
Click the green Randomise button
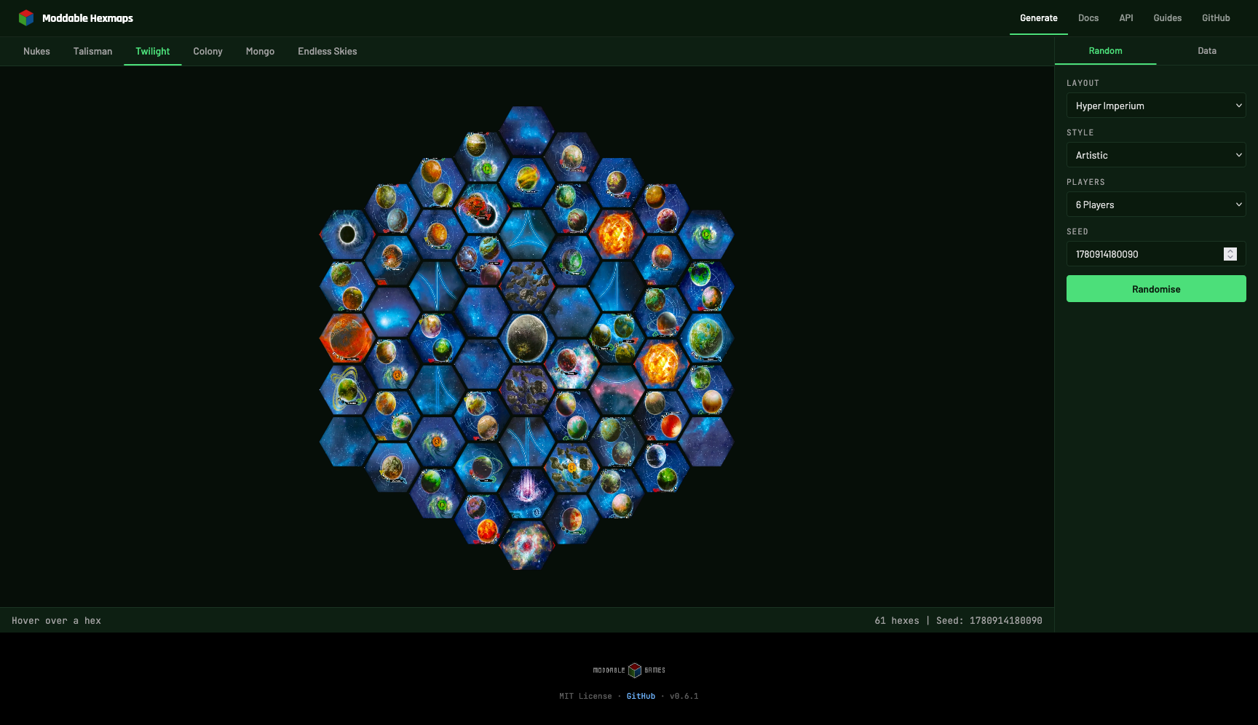click(1156, 289)
